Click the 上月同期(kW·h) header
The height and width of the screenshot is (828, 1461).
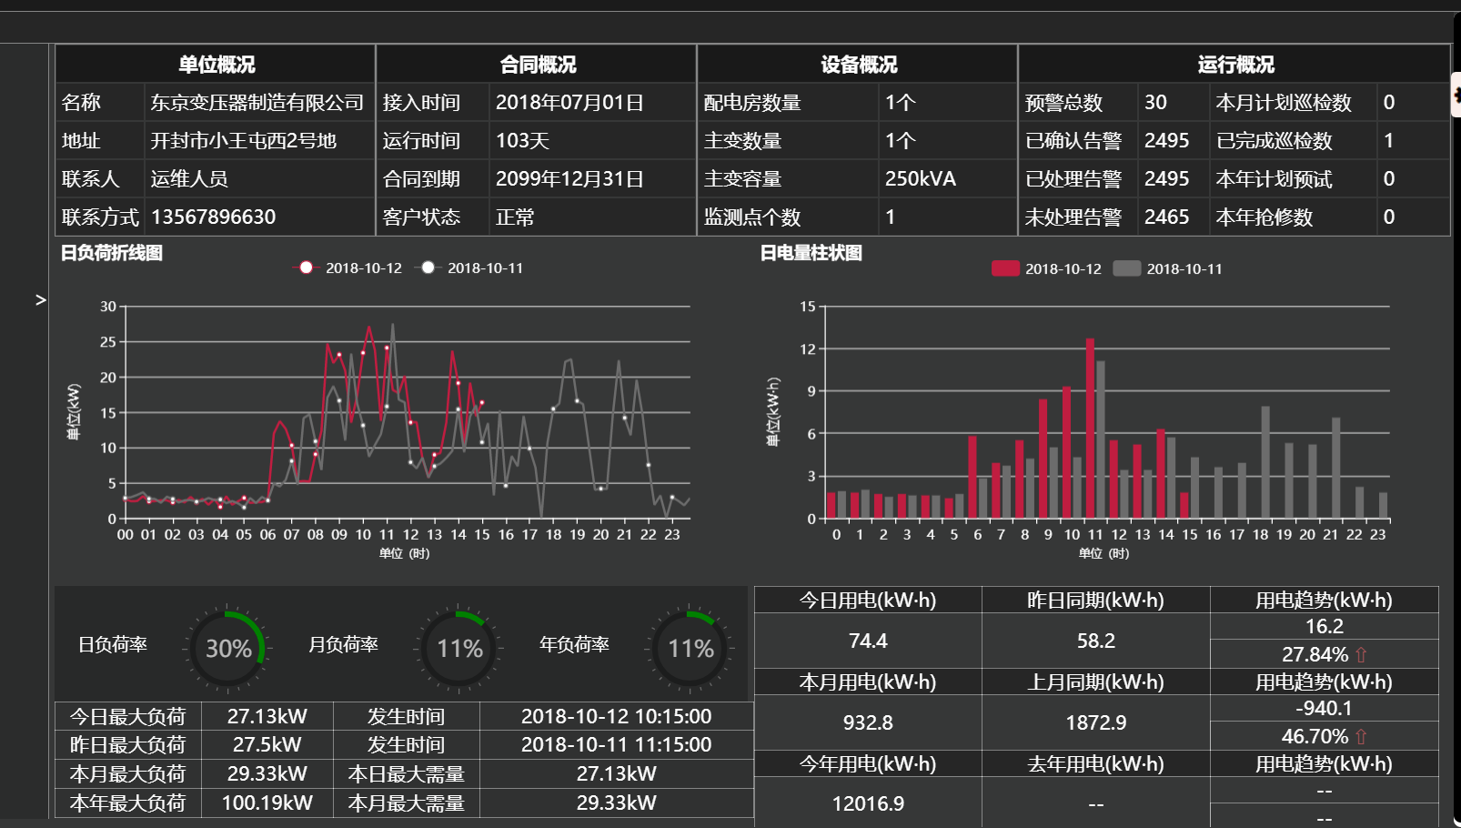tap(1095, 682)
